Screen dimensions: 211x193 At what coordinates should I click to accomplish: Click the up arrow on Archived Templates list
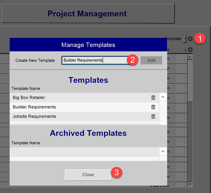point(163,151)
